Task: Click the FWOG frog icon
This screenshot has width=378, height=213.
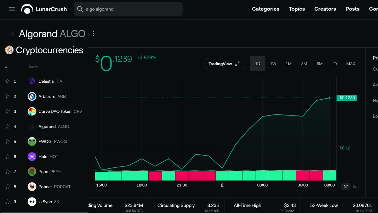Action: [32, 142]
